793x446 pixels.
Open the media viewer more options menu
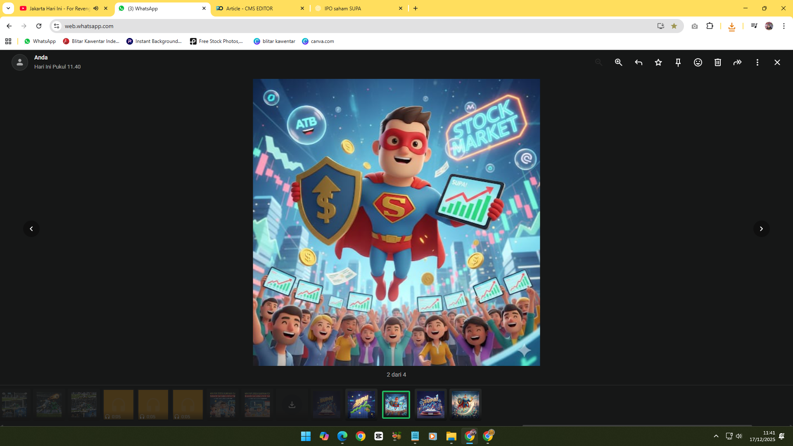coord(757,62)
